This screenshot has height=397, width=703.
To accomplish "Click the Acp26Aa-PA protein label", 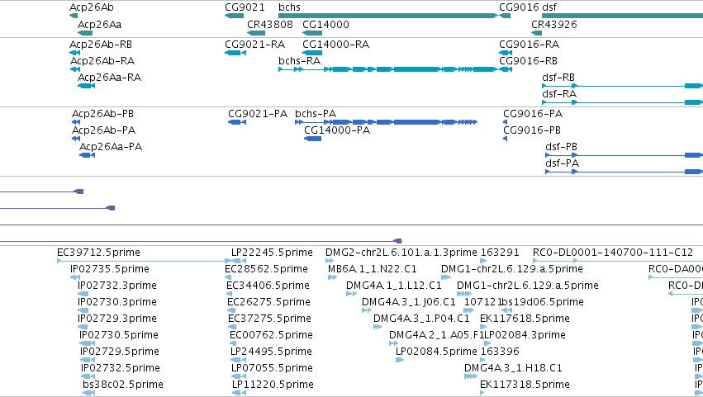I will pos(111,147).
